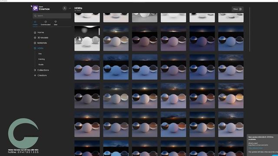Select the Studio HDRI subcategory
The width and height of the screenshot is (278, 156).
pyautogui.click(x=41, y=65)
